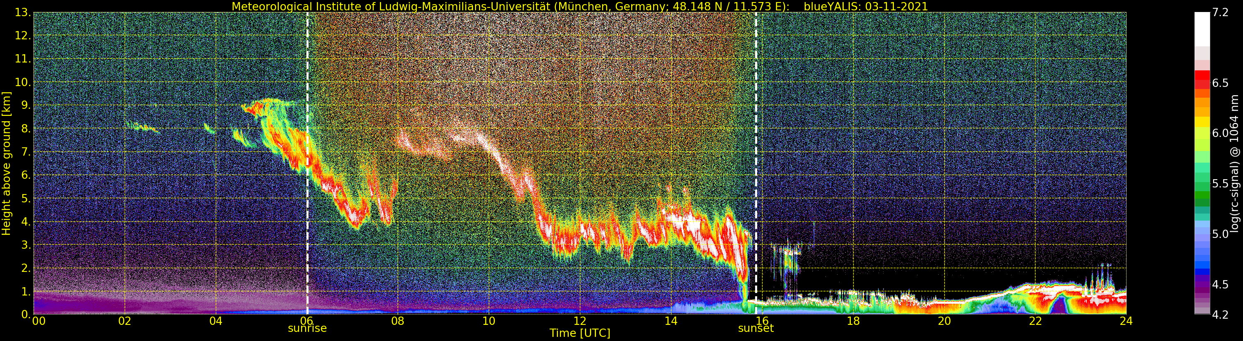This screenshot has height=341, width=1243.
Task: Click the '14' time tick label
Action: click(x=671, y=321)
